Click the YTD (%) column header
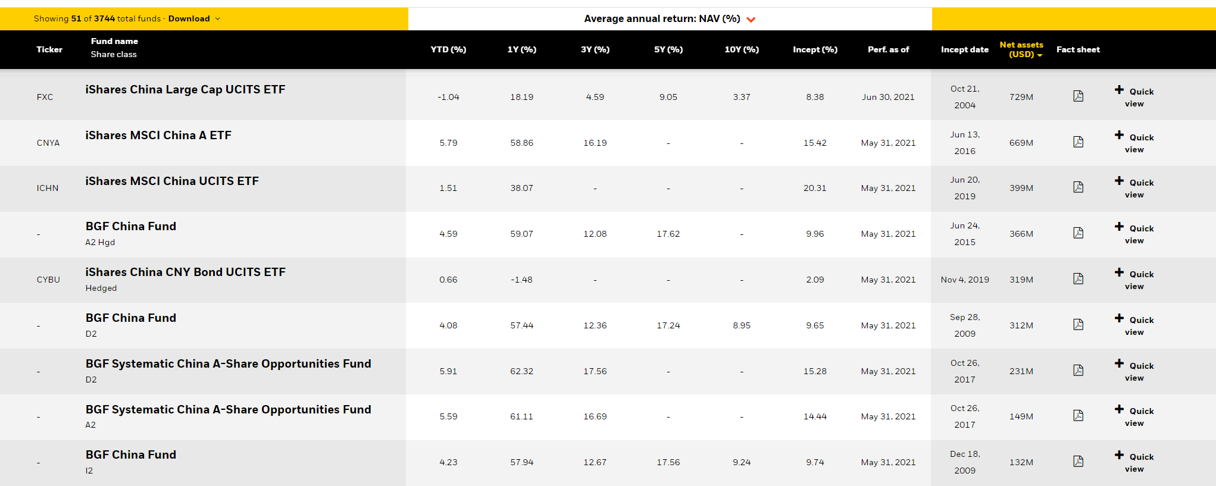Screen dimensions: 1216x486 pyautogui.click(x=448, y=49)
